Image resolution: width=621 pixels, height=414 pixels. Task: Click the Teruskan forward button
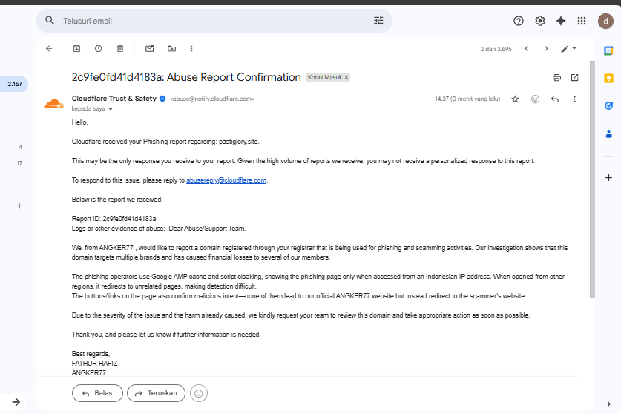(156, 393)
